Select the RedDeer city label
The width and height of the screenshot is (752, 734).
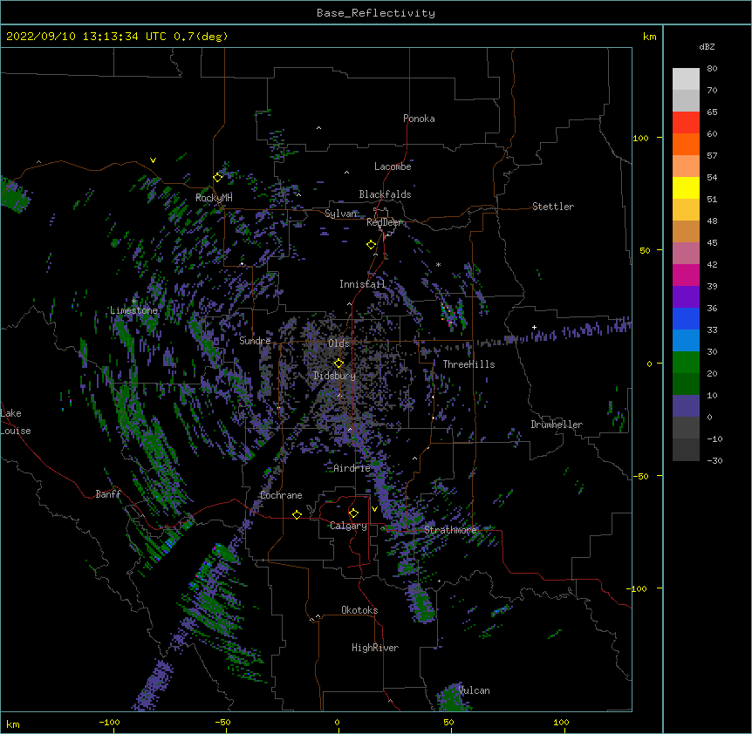coord(384,222)
